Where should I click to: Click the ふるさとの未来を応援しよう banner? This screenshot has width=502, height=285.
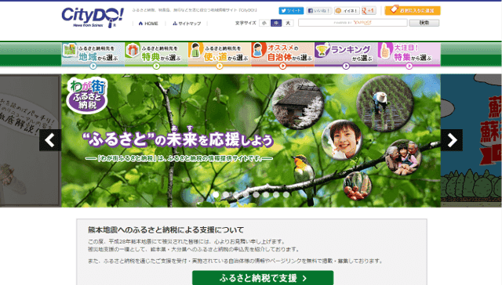coord(251,141)
